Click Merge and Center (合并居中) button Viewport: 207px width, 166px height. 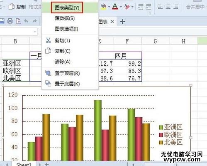pos(195,7)
